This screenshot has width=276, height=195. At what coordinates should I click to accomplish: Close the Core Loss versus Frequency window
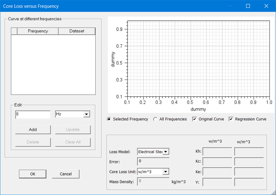pyautogui.click(x=266, y=6)
